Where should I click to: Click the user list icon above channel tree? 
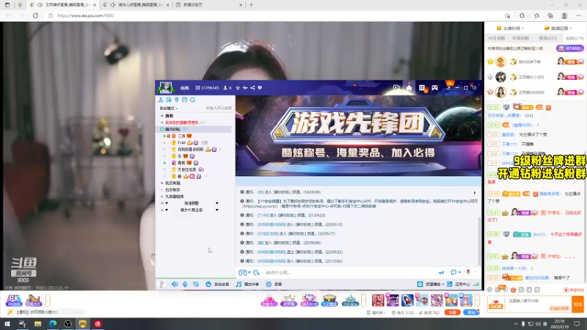[x=161, y=100]
